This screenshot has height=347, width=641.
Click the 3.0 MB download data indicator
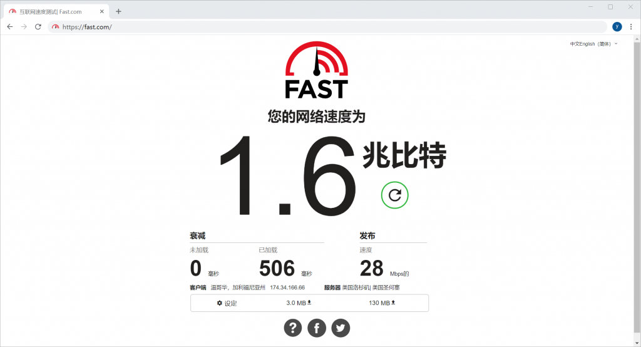tap(299, 303)
